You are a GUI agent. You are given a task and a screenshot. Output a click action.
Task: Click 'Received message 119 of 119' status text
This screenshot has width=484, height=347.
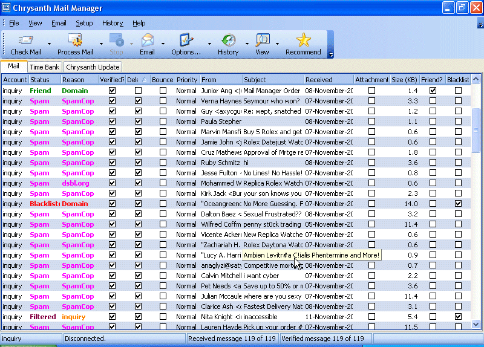point(232,339)
